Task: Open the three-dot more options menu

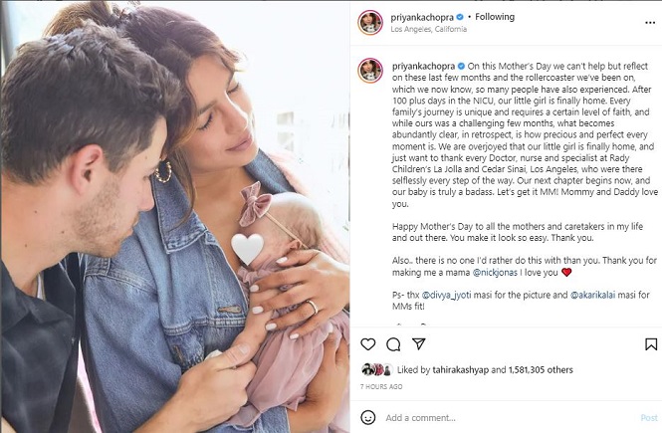Action: pos(650,23)
